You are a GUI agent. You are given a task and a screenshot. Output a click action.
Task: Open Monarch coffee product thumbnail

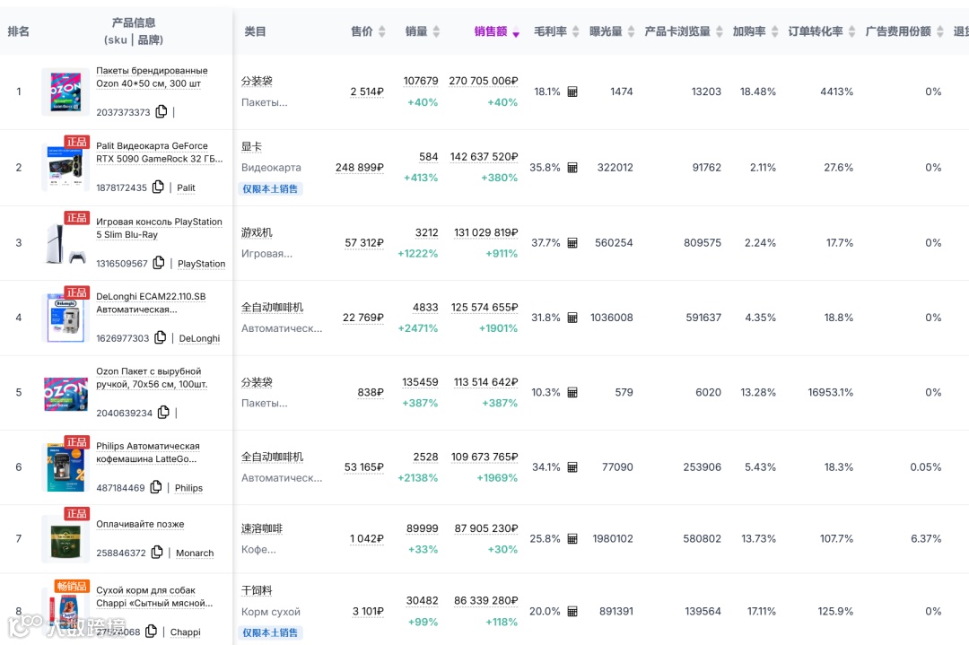[65, 539]
